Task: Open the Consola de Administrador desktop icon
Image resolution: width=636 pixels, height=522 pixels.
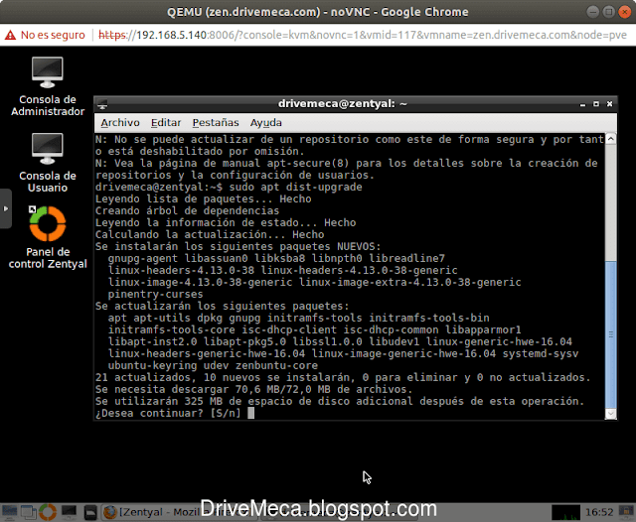Action: (x=48, y=86)
